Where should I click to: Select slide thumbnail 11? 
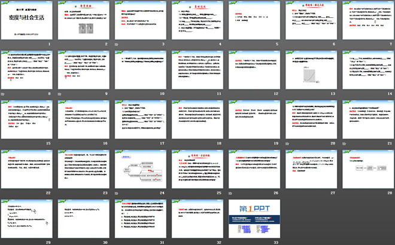[x=197, y=70]
